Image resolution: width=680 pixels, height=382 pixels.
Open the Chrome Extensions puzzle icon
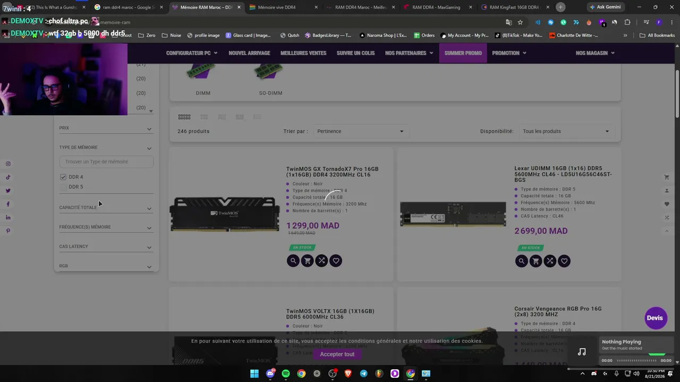pyautogui.click(x=627, y=22)
